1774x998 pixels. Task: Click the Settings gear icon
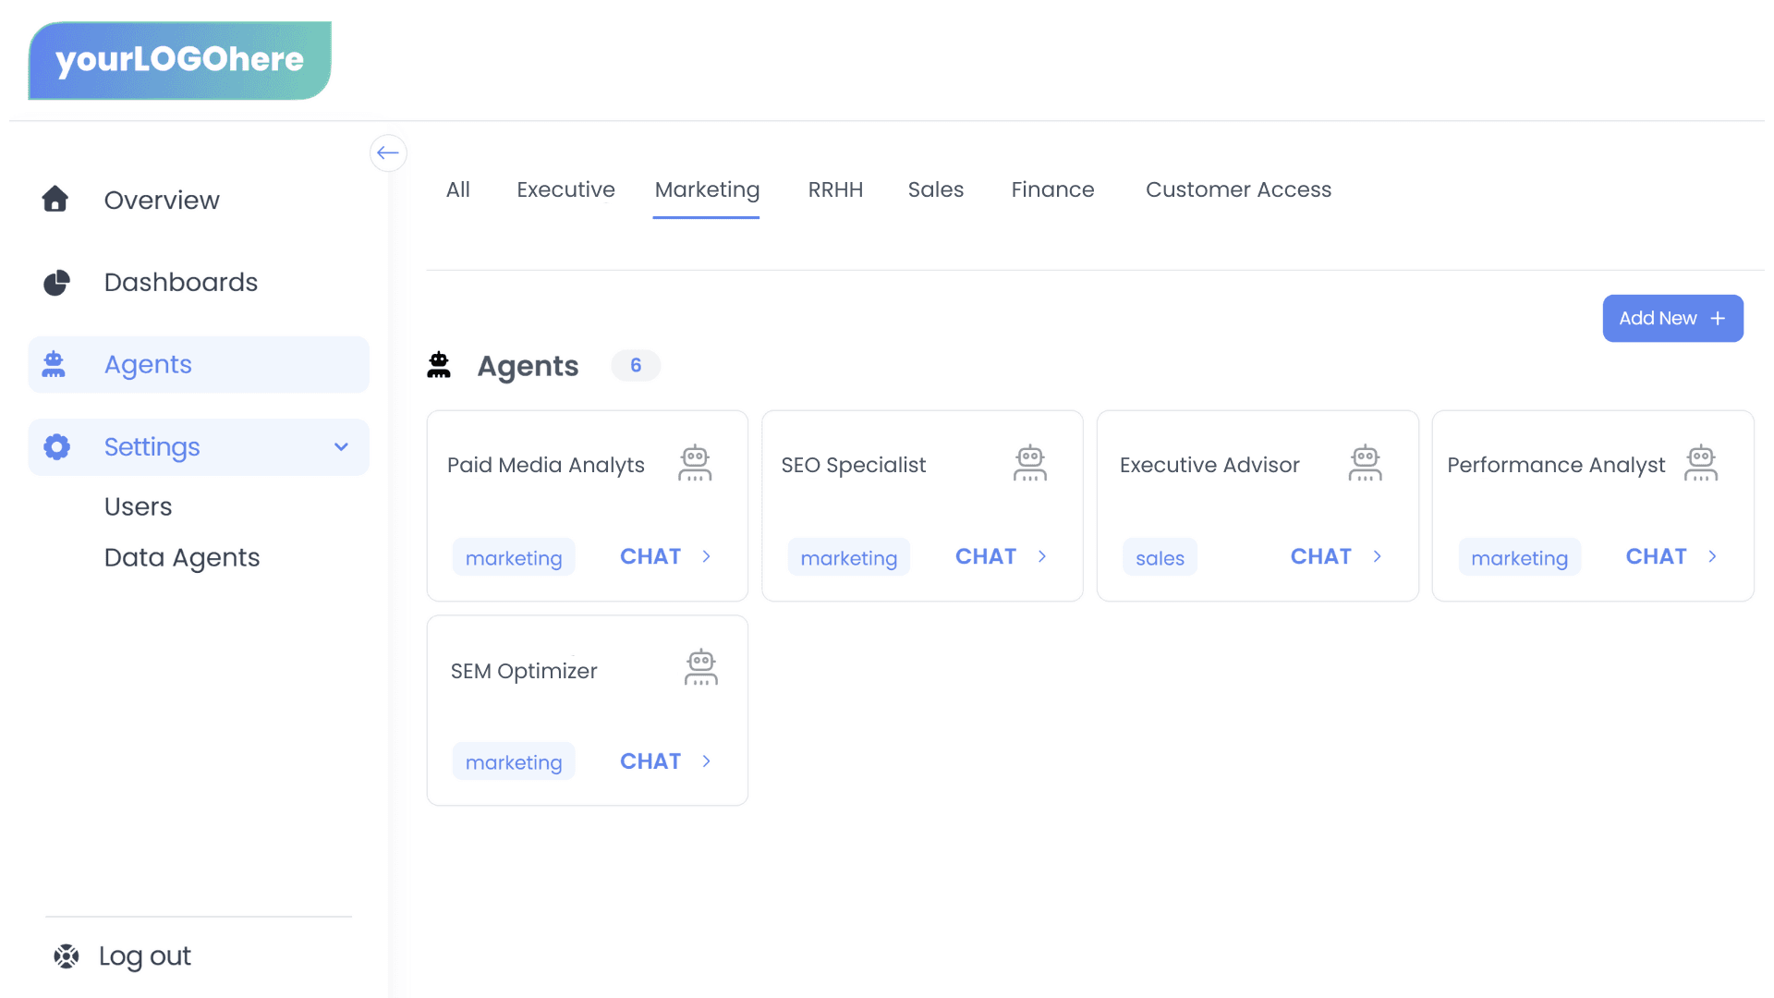pyautogui.click(x=56, y=447)
